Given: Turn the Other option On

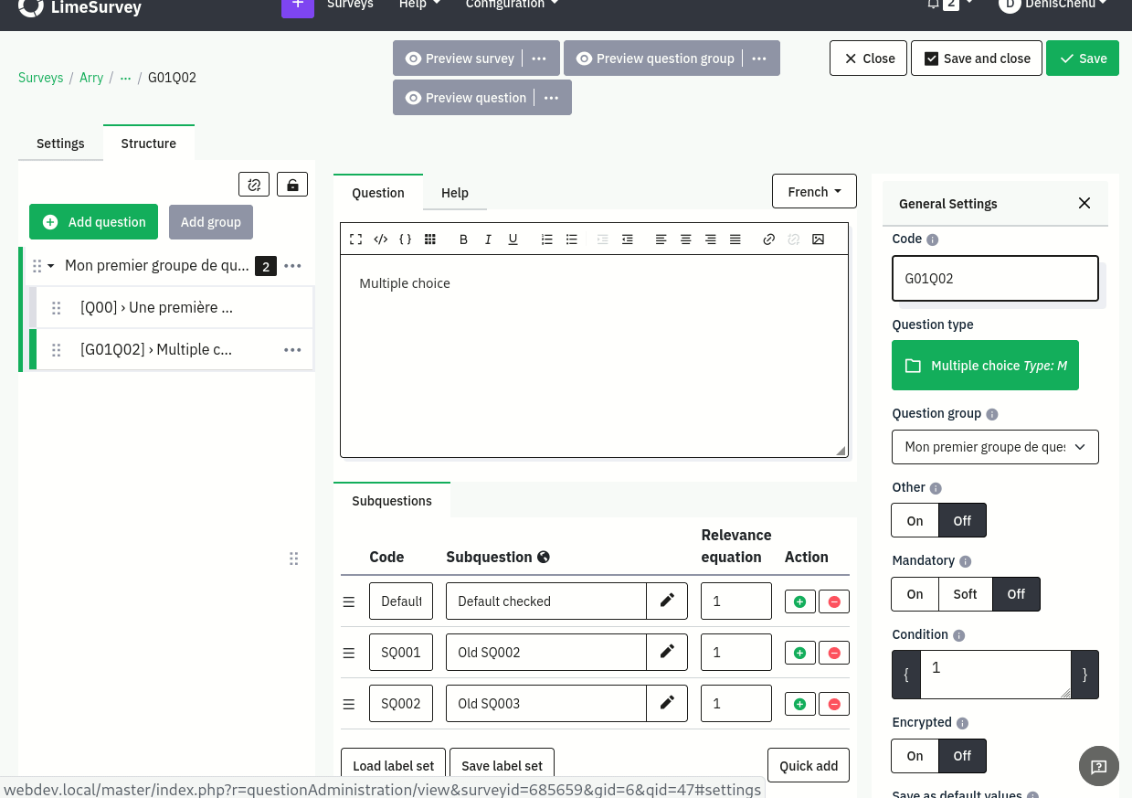Looking at the screenshot, I should click(915, 521).
